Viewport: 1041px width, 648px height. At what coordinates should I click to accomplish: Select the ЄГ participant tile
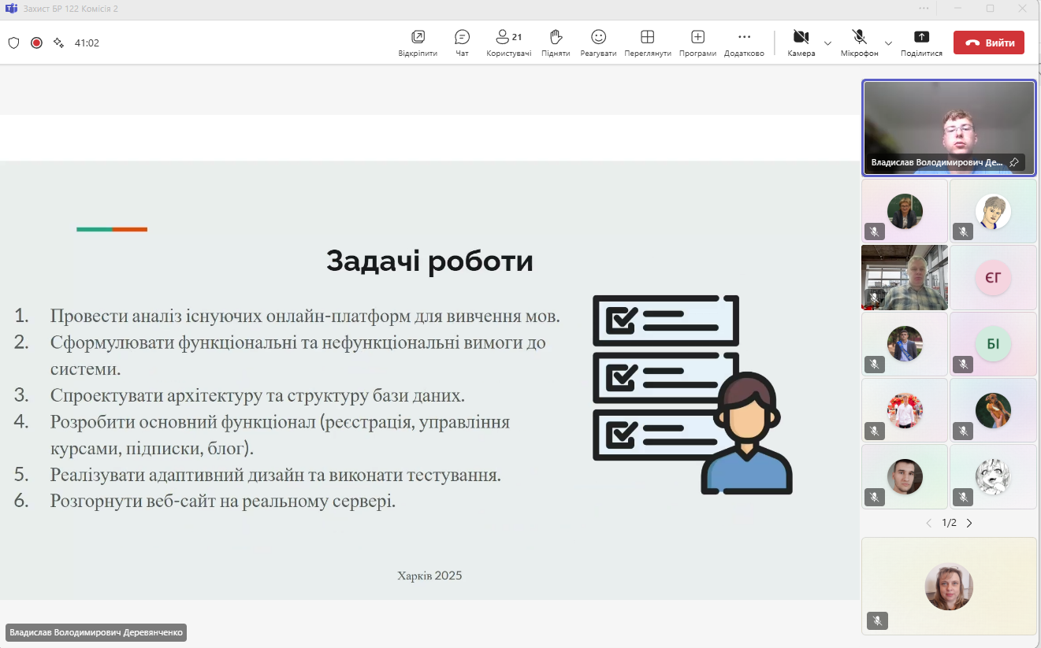pyautogui.click(x=992, y=277)
